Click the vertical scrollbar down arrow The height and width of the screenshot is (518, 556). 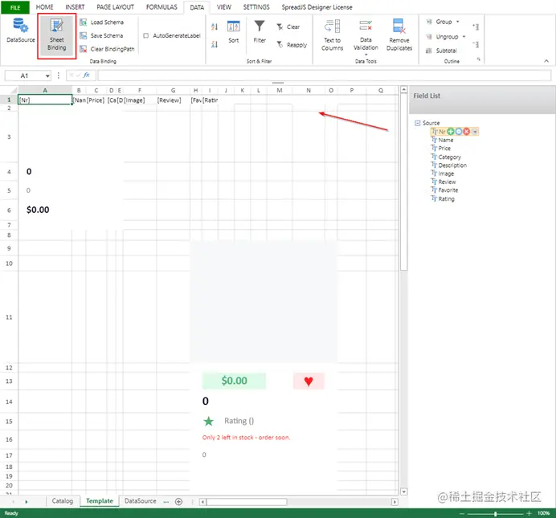tap(404, 492)
